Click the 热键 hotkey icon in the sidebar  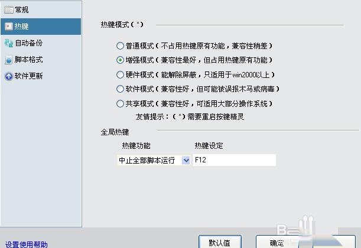point(9,27)
